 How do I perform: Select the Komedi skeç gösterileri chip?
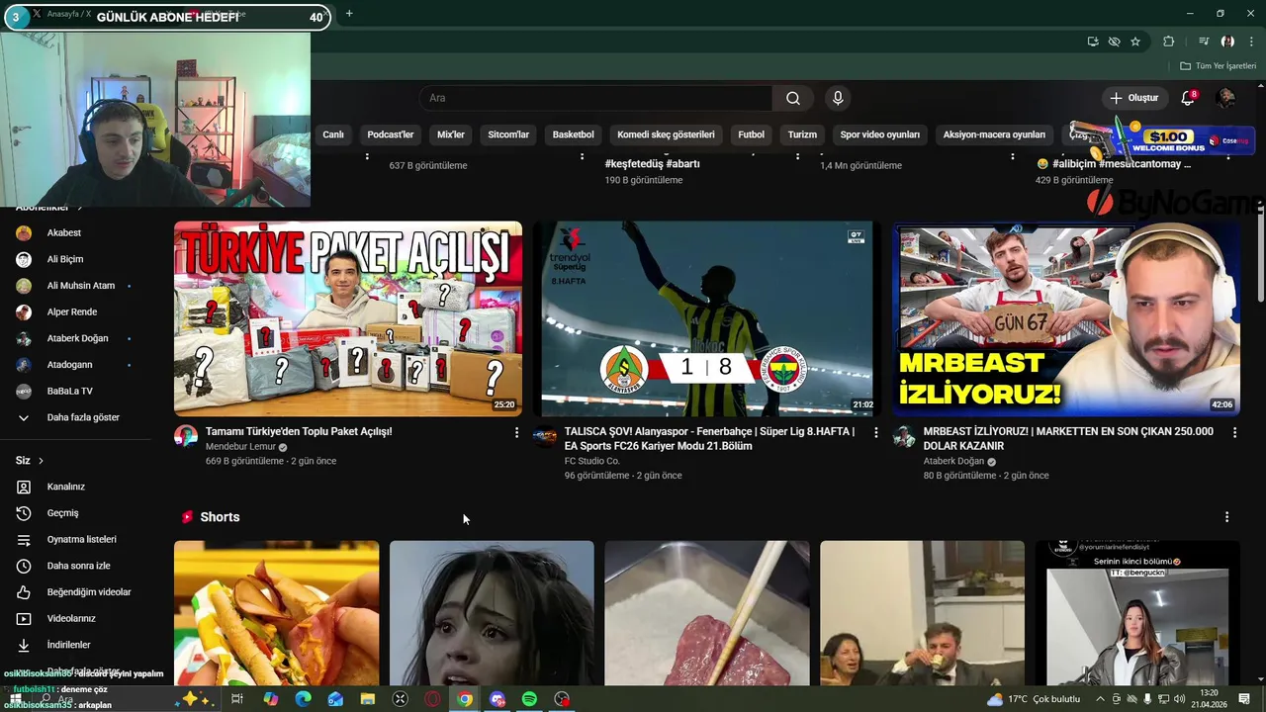point(666,134)
